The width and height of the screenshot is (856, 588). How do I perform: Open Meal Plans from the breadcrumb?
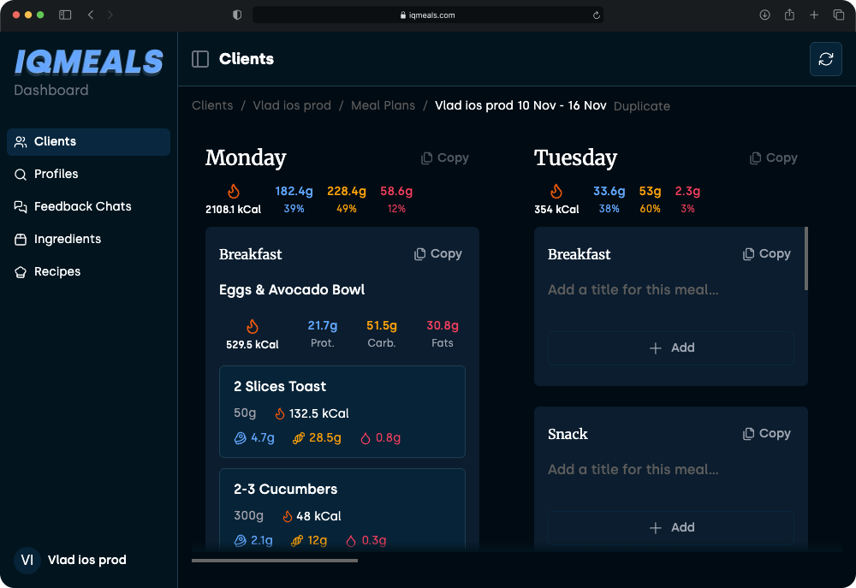tap(383, 105)
